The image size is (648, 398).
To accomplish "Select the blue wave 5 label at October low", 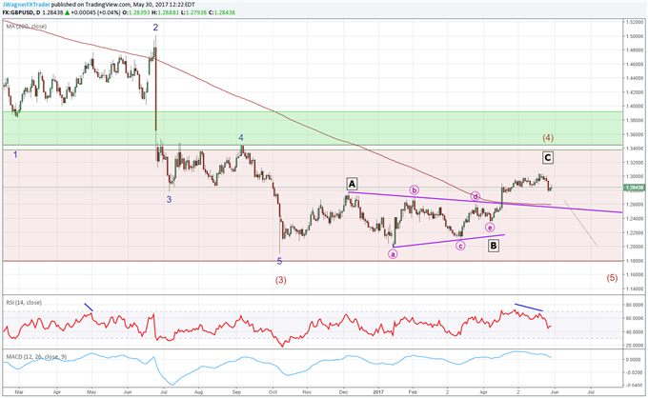I will click(x=279, y=261).
